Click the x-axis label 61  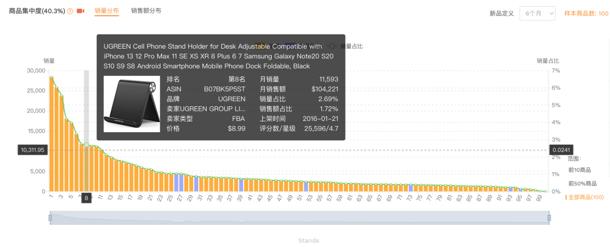(x=350, y=197)
